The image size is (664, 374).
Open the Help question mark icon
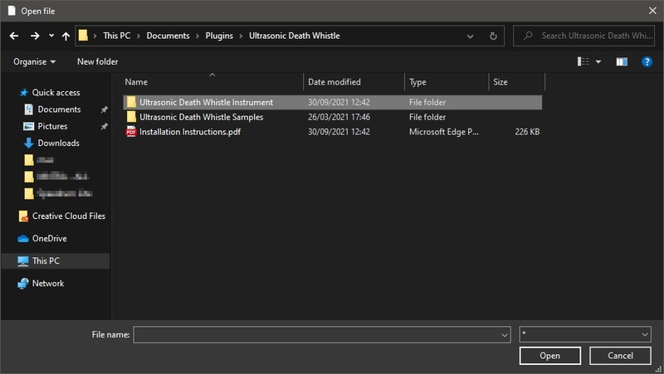point(647,61)
